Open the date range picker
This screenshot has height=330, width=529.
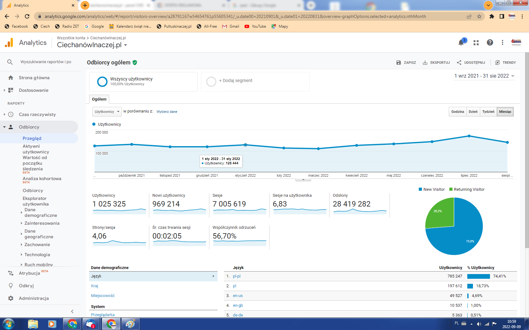click(484, 76)
